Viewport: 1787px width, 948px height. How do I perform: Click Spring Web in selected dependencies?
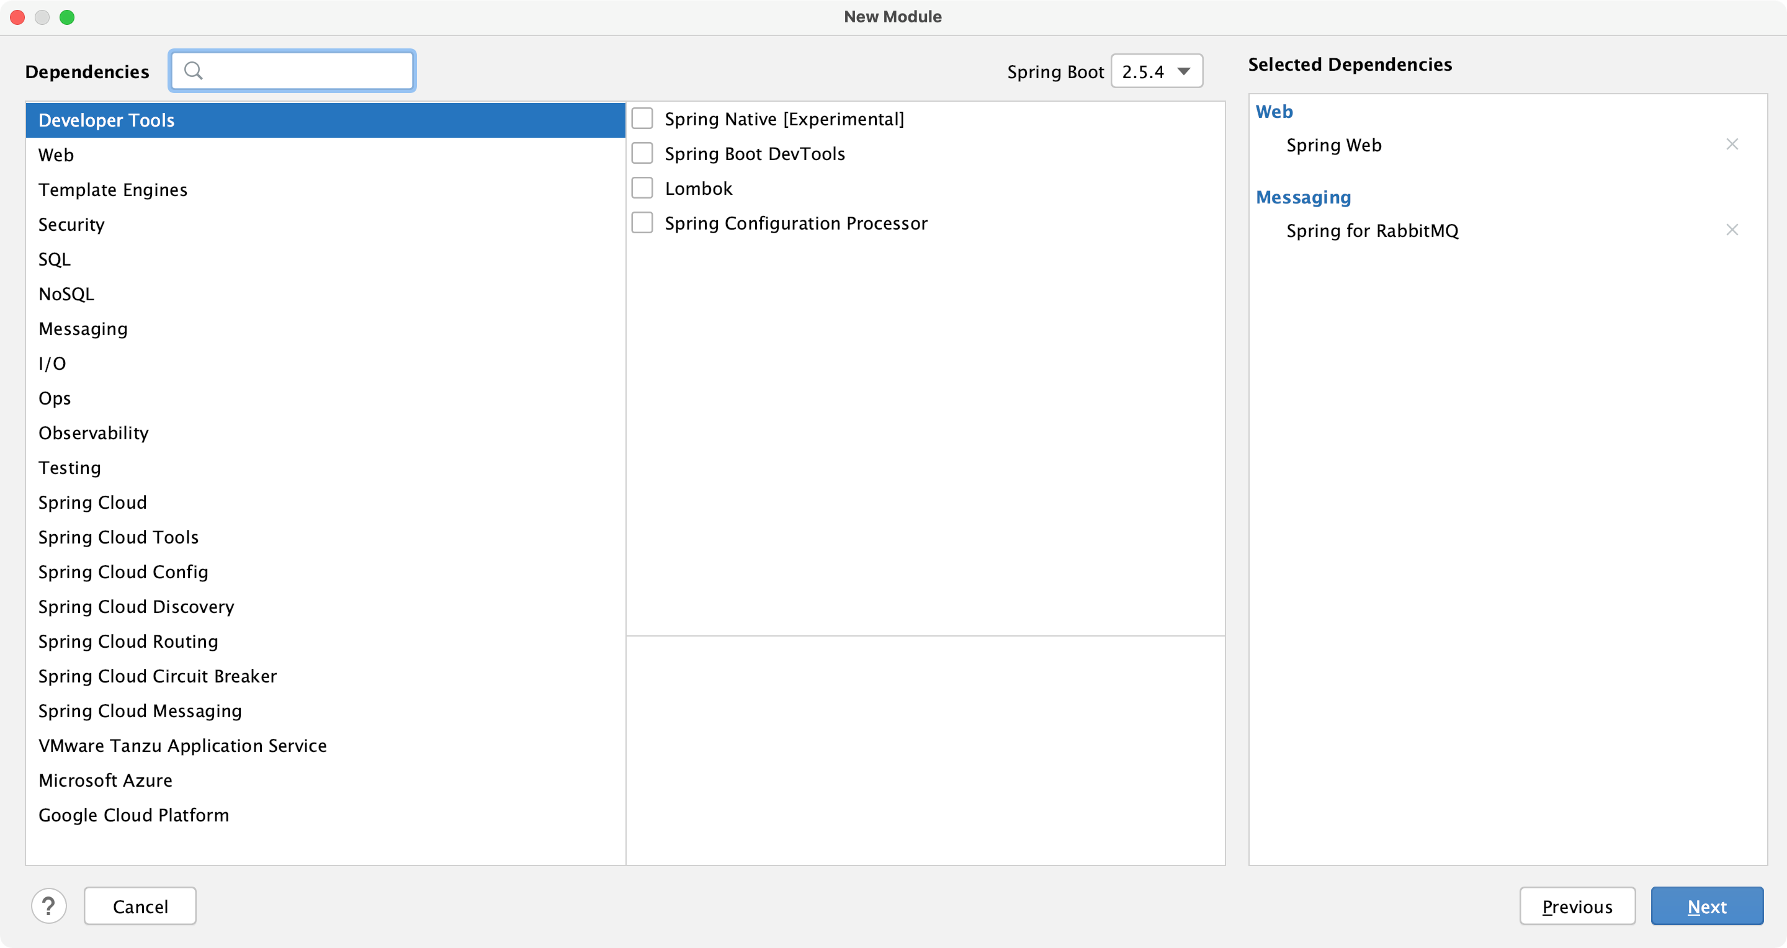click(1333, 145)
